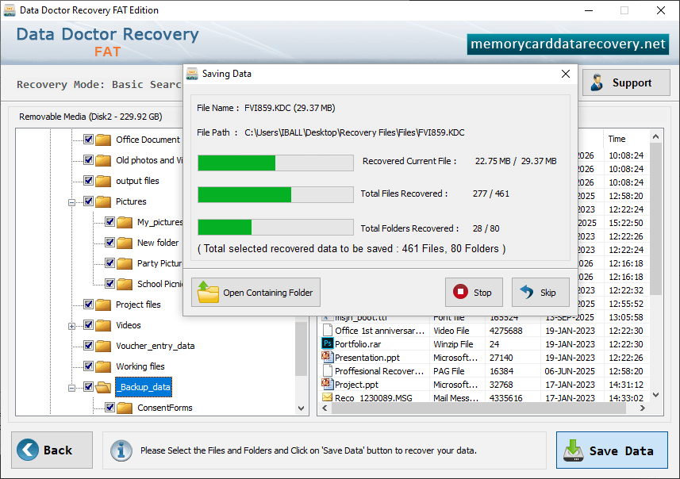Click the open _Backup_data folder icon
The image size is (680, 479).
103,387
